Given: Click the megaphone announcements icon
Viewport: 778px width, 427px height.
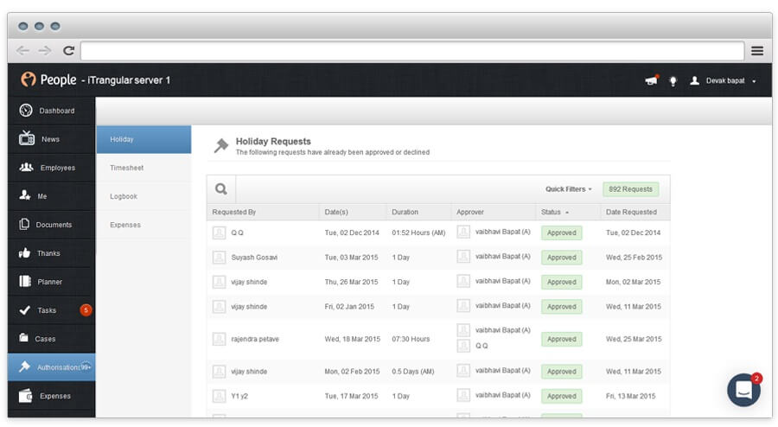Looking at the screenshot, I should point(651,80).
